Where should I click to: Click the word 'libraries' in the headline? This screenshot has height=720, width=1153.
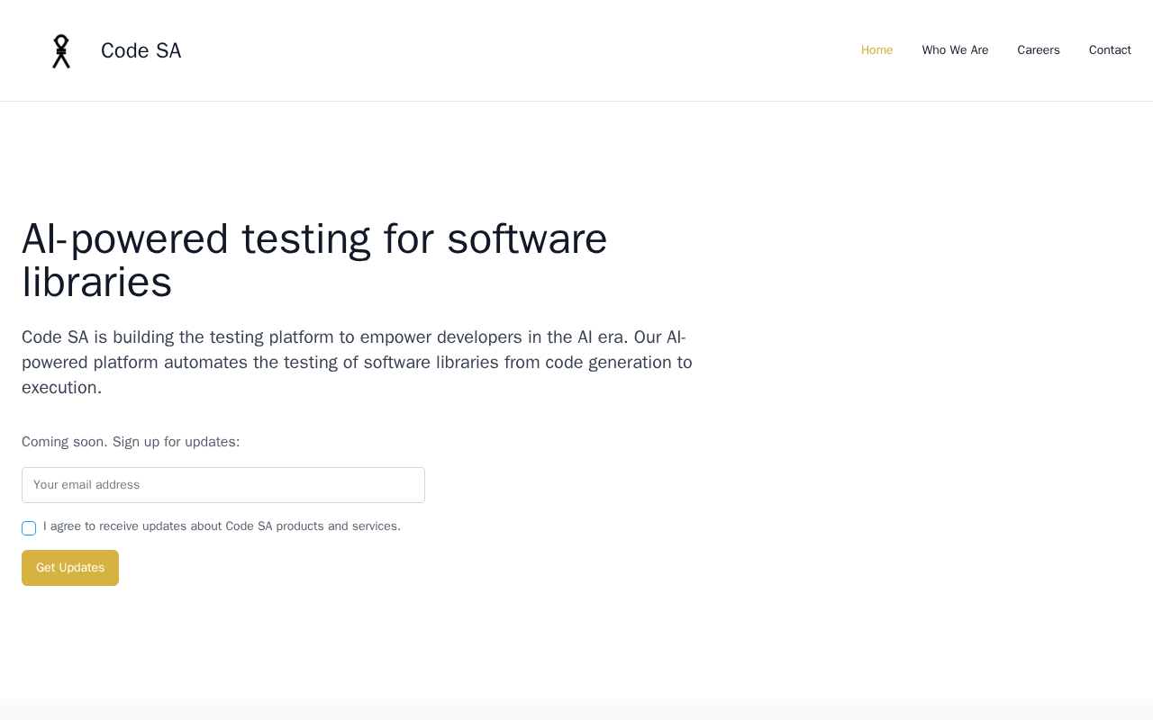click(x=96, y=283)
